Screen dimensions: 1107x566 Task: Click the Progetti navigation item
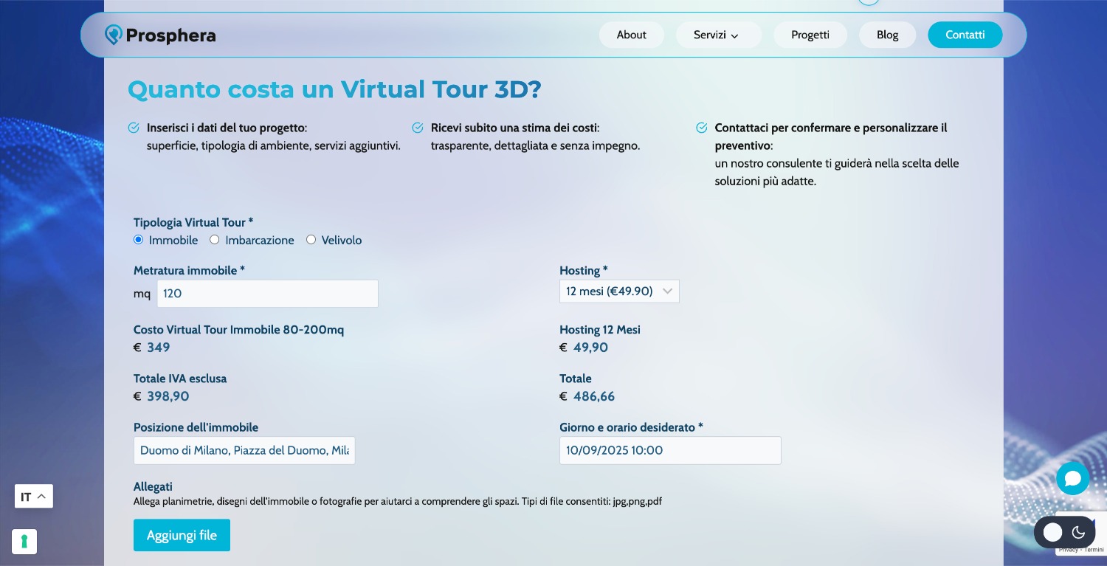[810, 35]
